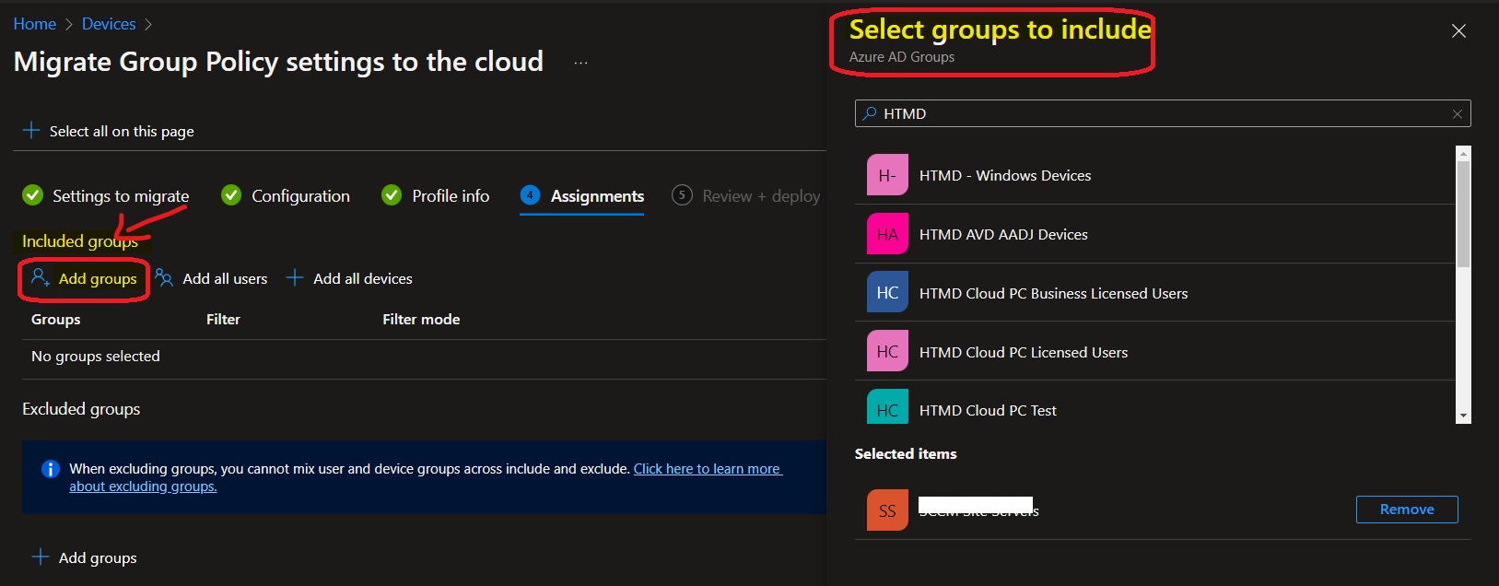The image size is (1499, 586).
Task: Navigate to Home in the breadcrumb
Action: pyautogui.click(x=35, y=24)
